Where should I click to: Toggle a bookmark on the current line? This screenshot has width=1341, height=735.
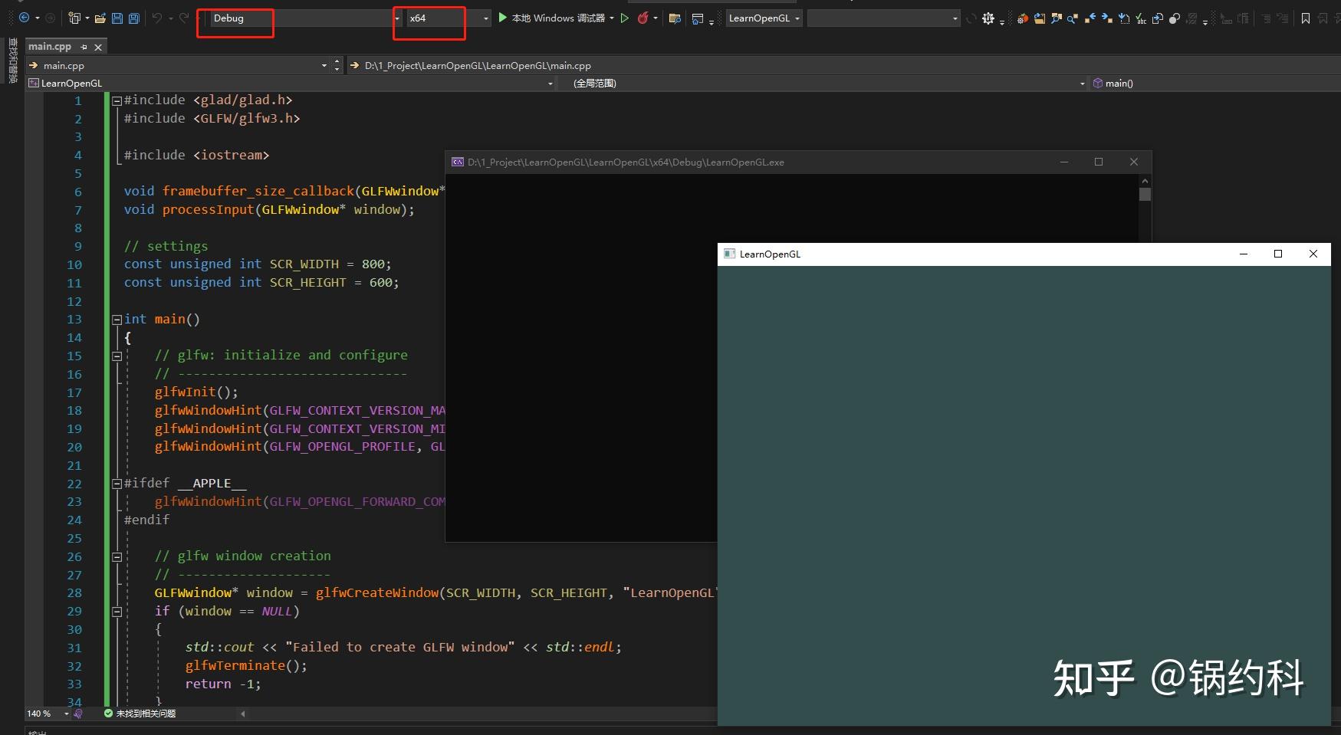tap(1306, 18)
